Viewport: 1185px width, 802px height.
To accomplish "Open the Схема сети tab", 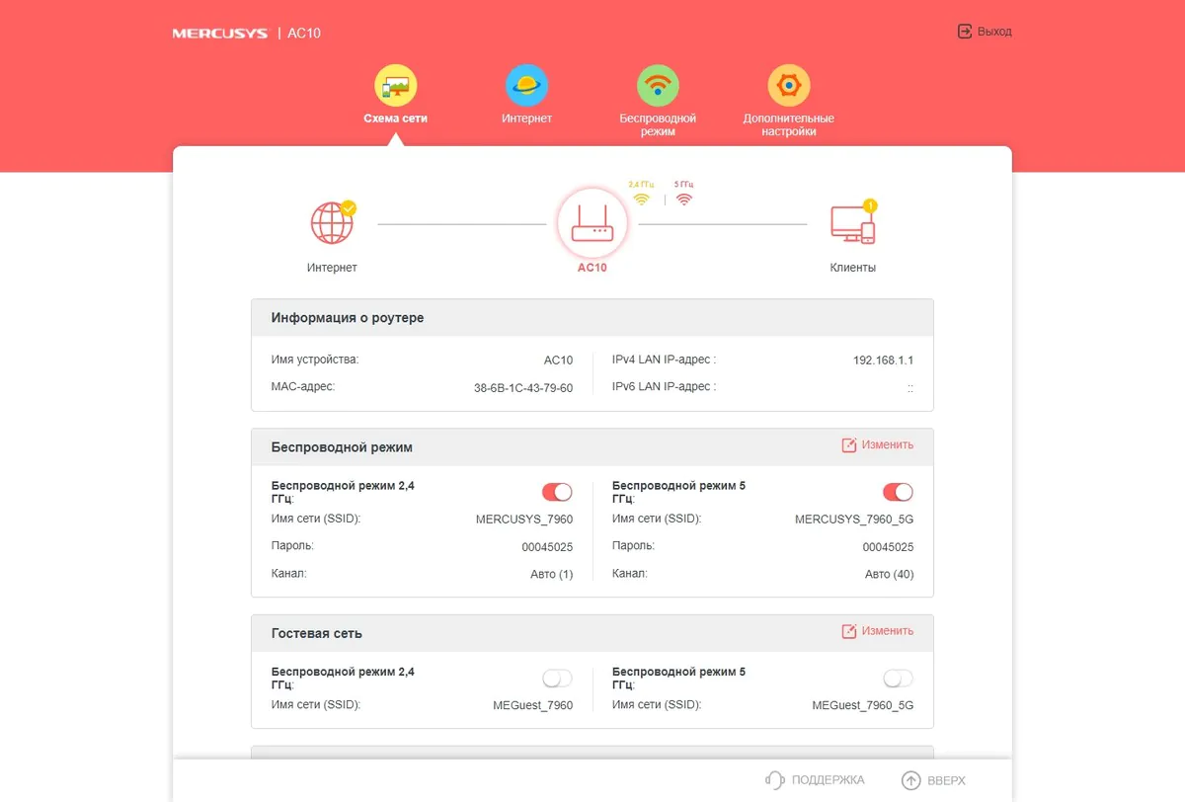I will coord(395,97).
